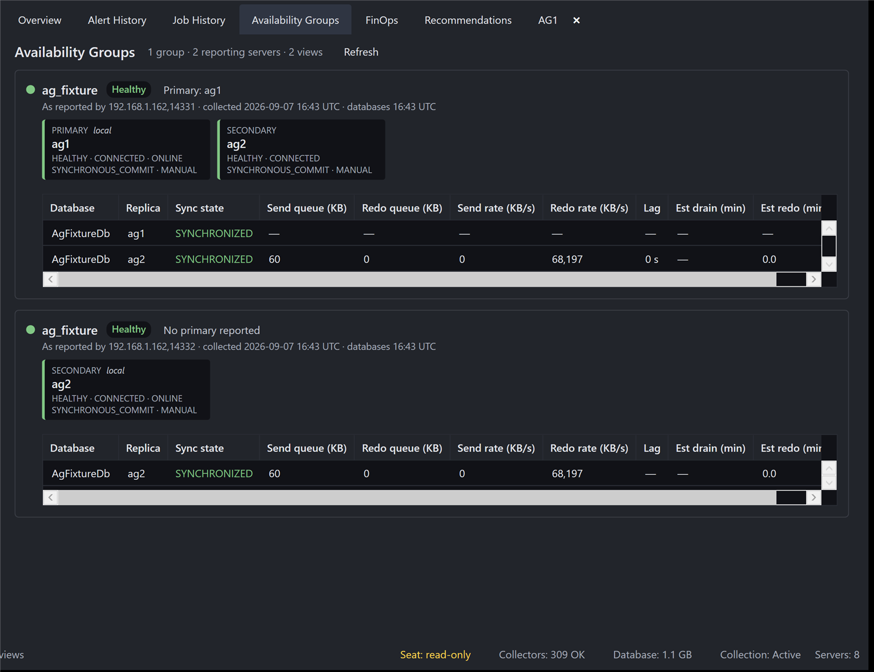Click "Seat: read-only" in the status bar
874x672 pixels.
436,655
